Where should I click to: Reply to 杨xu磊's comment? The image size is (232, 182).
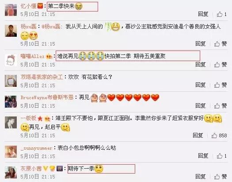(x=201, y=44)
